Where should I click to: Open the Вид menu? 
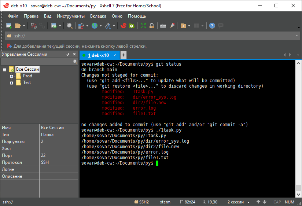48,16
